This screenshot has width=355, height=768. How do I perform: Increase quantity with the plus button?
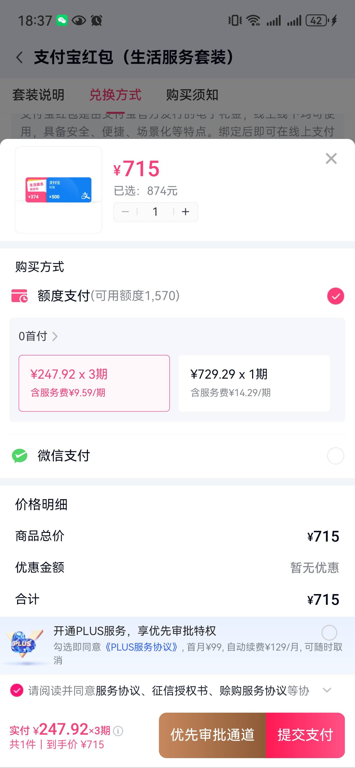tap(186, 212)
